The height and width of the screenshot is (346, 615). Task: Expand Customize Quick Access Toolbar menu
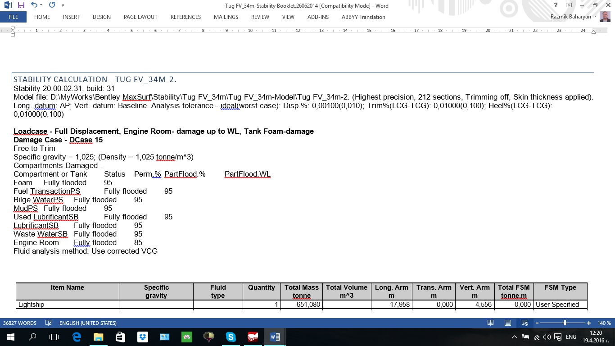[x=63, y=5]
